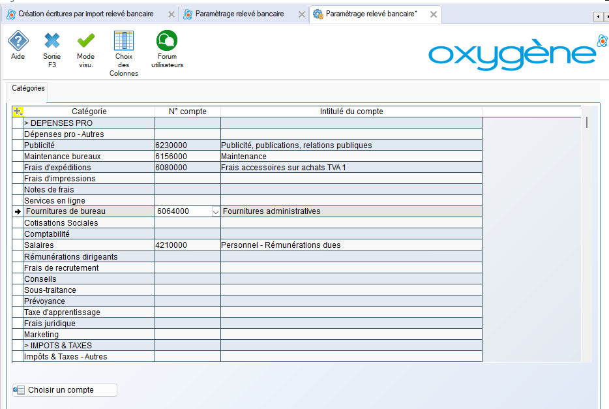
Task: Select the second Paramétrage relevé bancaire tab
Action: (239, 14)
